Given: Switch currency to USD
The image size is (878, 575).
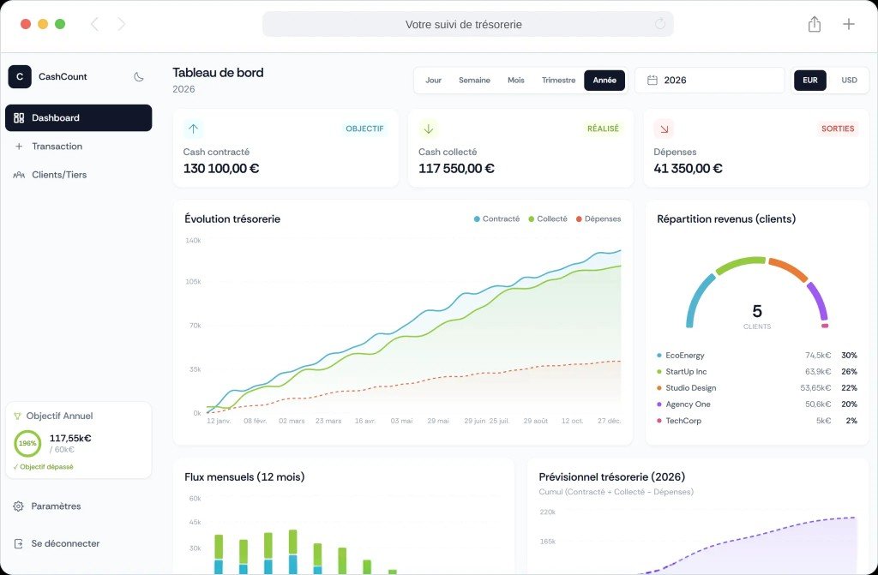Looking at the screenshot, I should (849, 81).
